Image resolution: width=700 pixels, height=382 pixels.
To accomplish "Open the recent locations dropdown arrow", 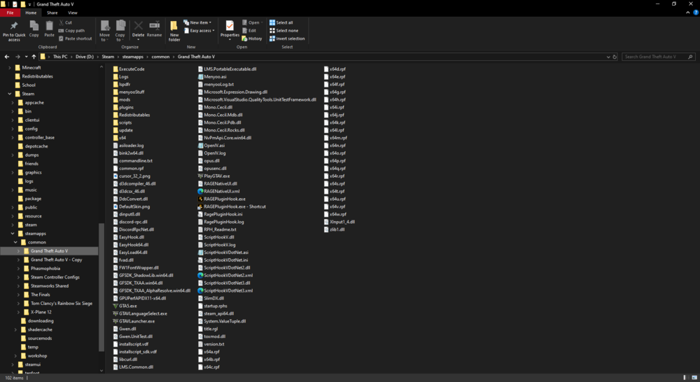I will tap(26, 57).
